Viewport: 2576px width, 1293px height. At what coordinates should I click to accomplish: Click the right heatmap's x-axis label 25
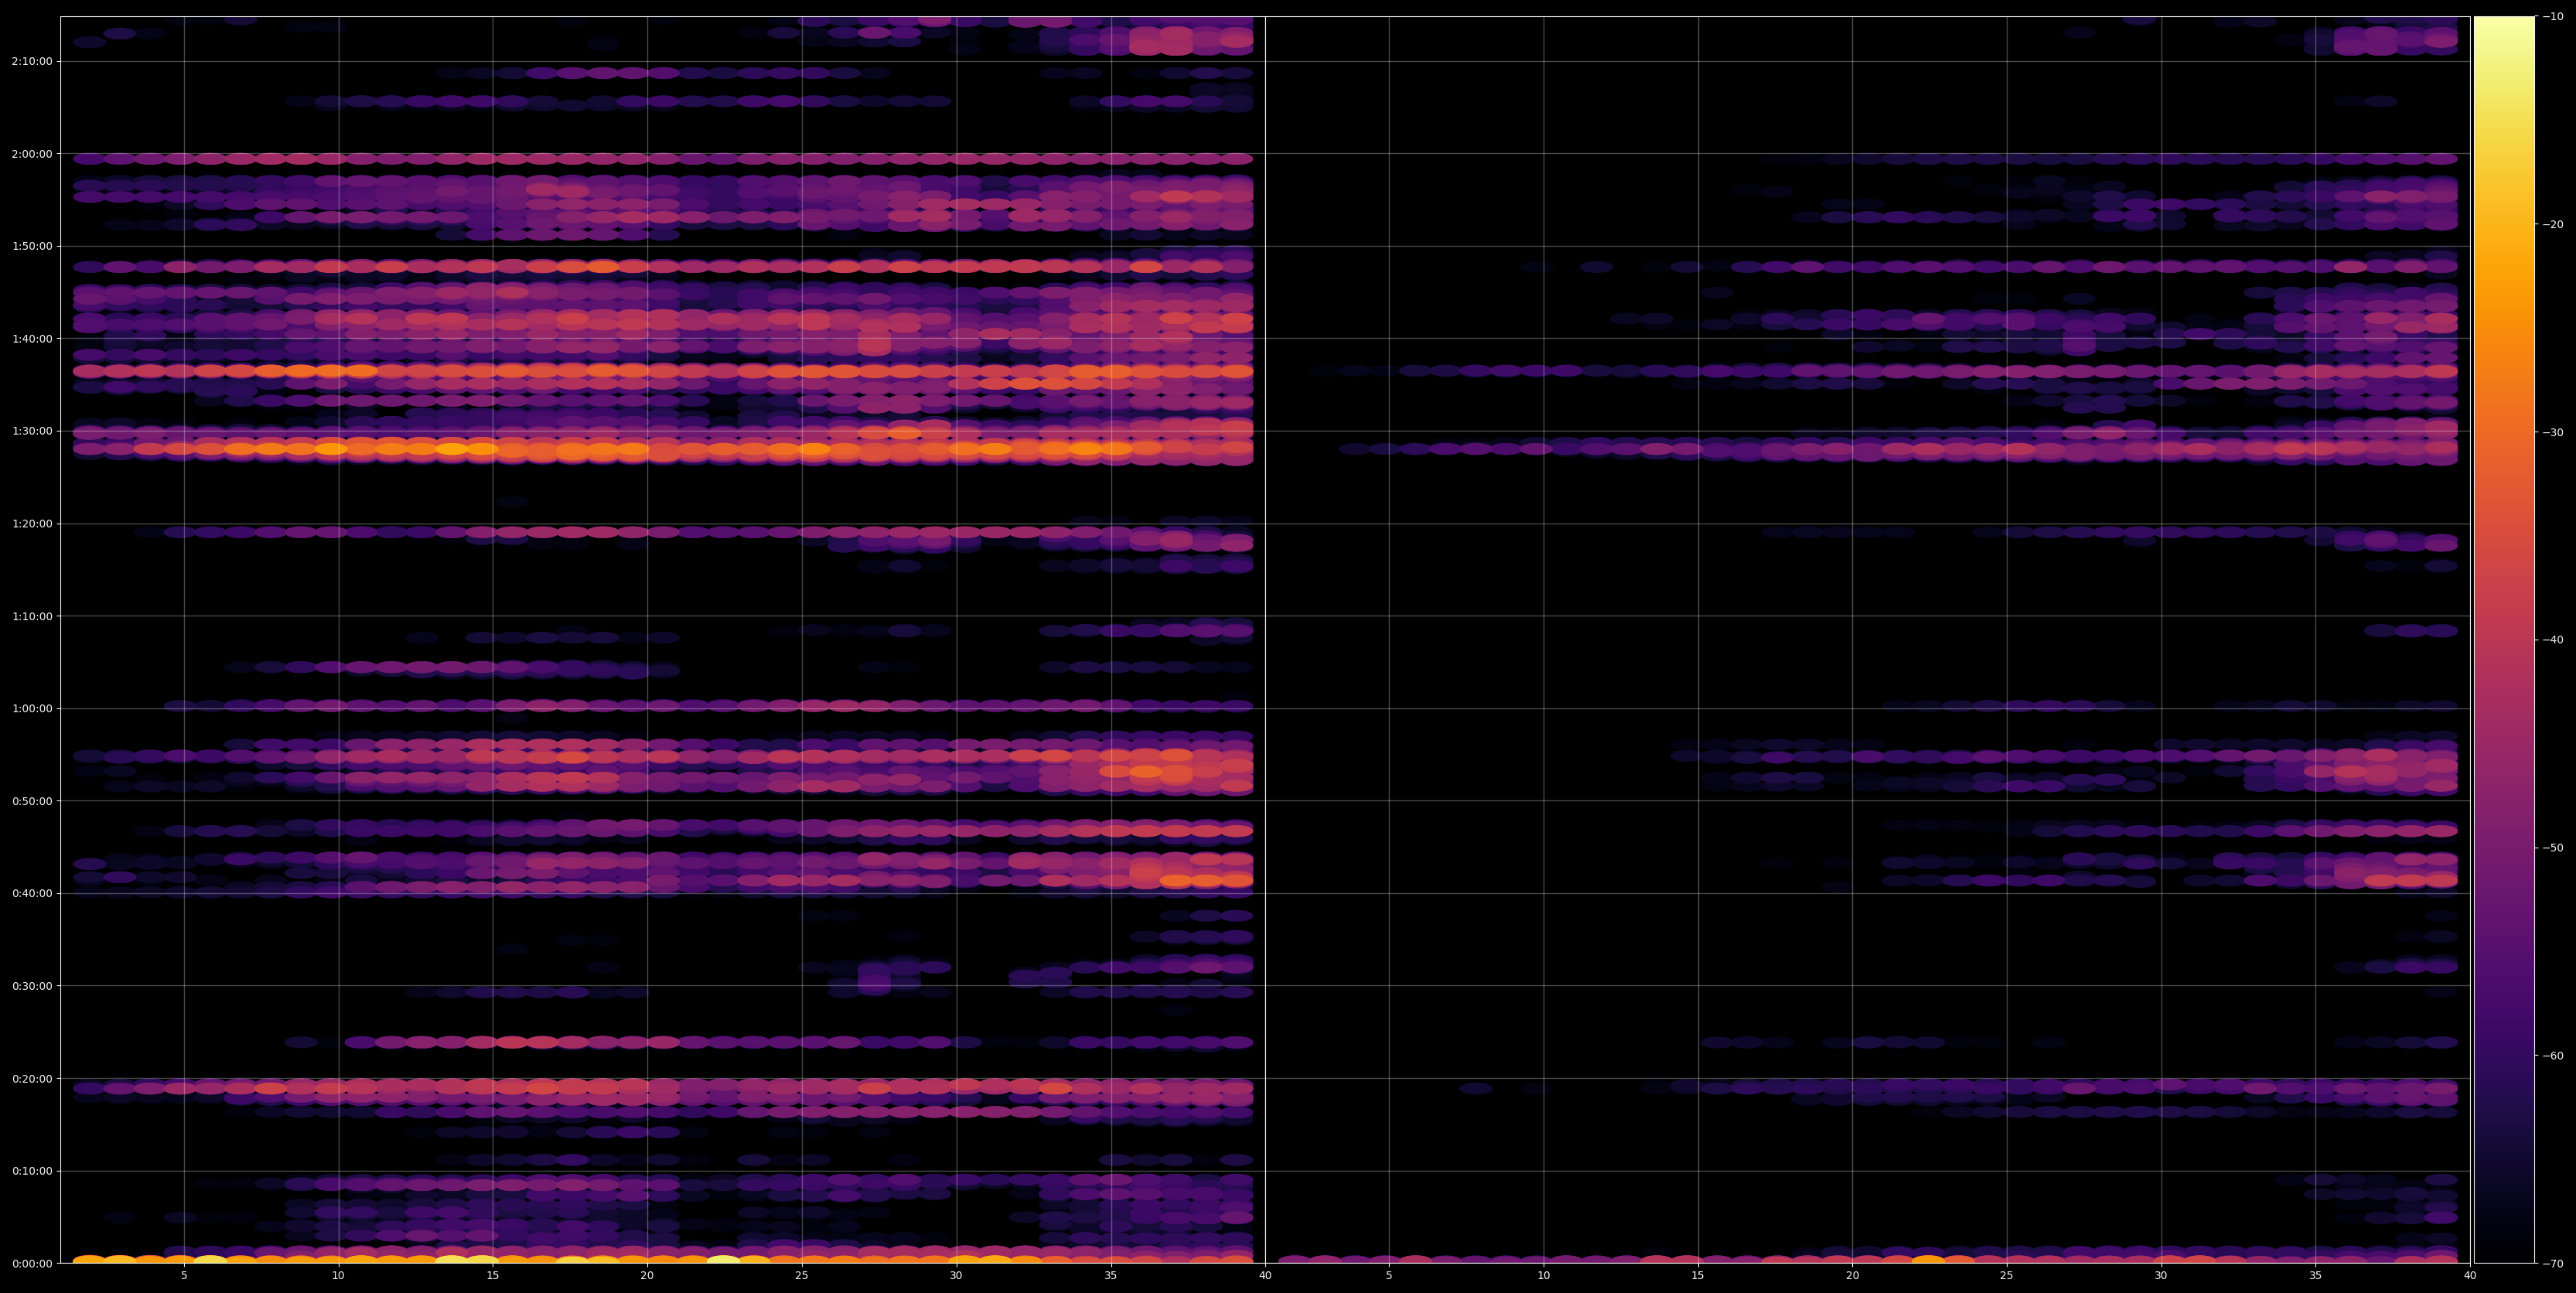pos(2007,1276)
